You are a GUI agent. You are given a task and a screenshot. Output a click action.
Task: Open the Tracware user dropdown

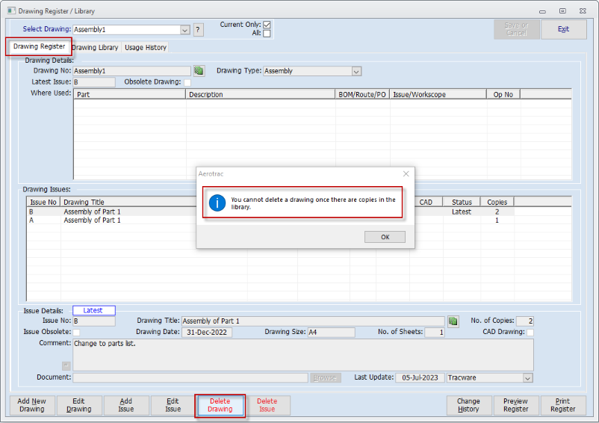[x=527, y=378]
